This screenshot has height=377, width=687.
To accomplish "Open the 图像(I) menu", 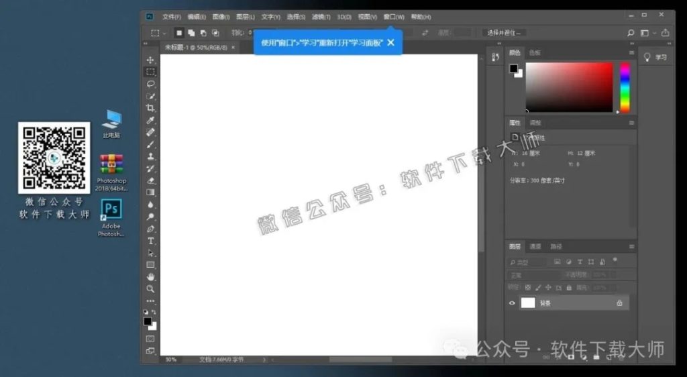I will tap(221, 17).
